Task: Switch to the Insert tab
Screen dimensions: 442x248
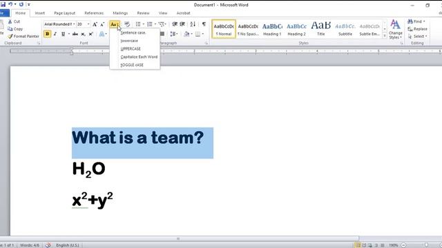Action: (x=40, y=13)
